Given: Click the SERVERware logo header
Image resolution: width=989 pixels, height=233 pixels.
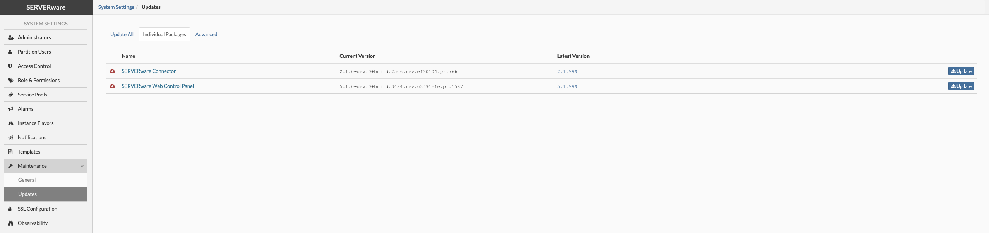Looking at the screenshot, I should tap(46, 7).
